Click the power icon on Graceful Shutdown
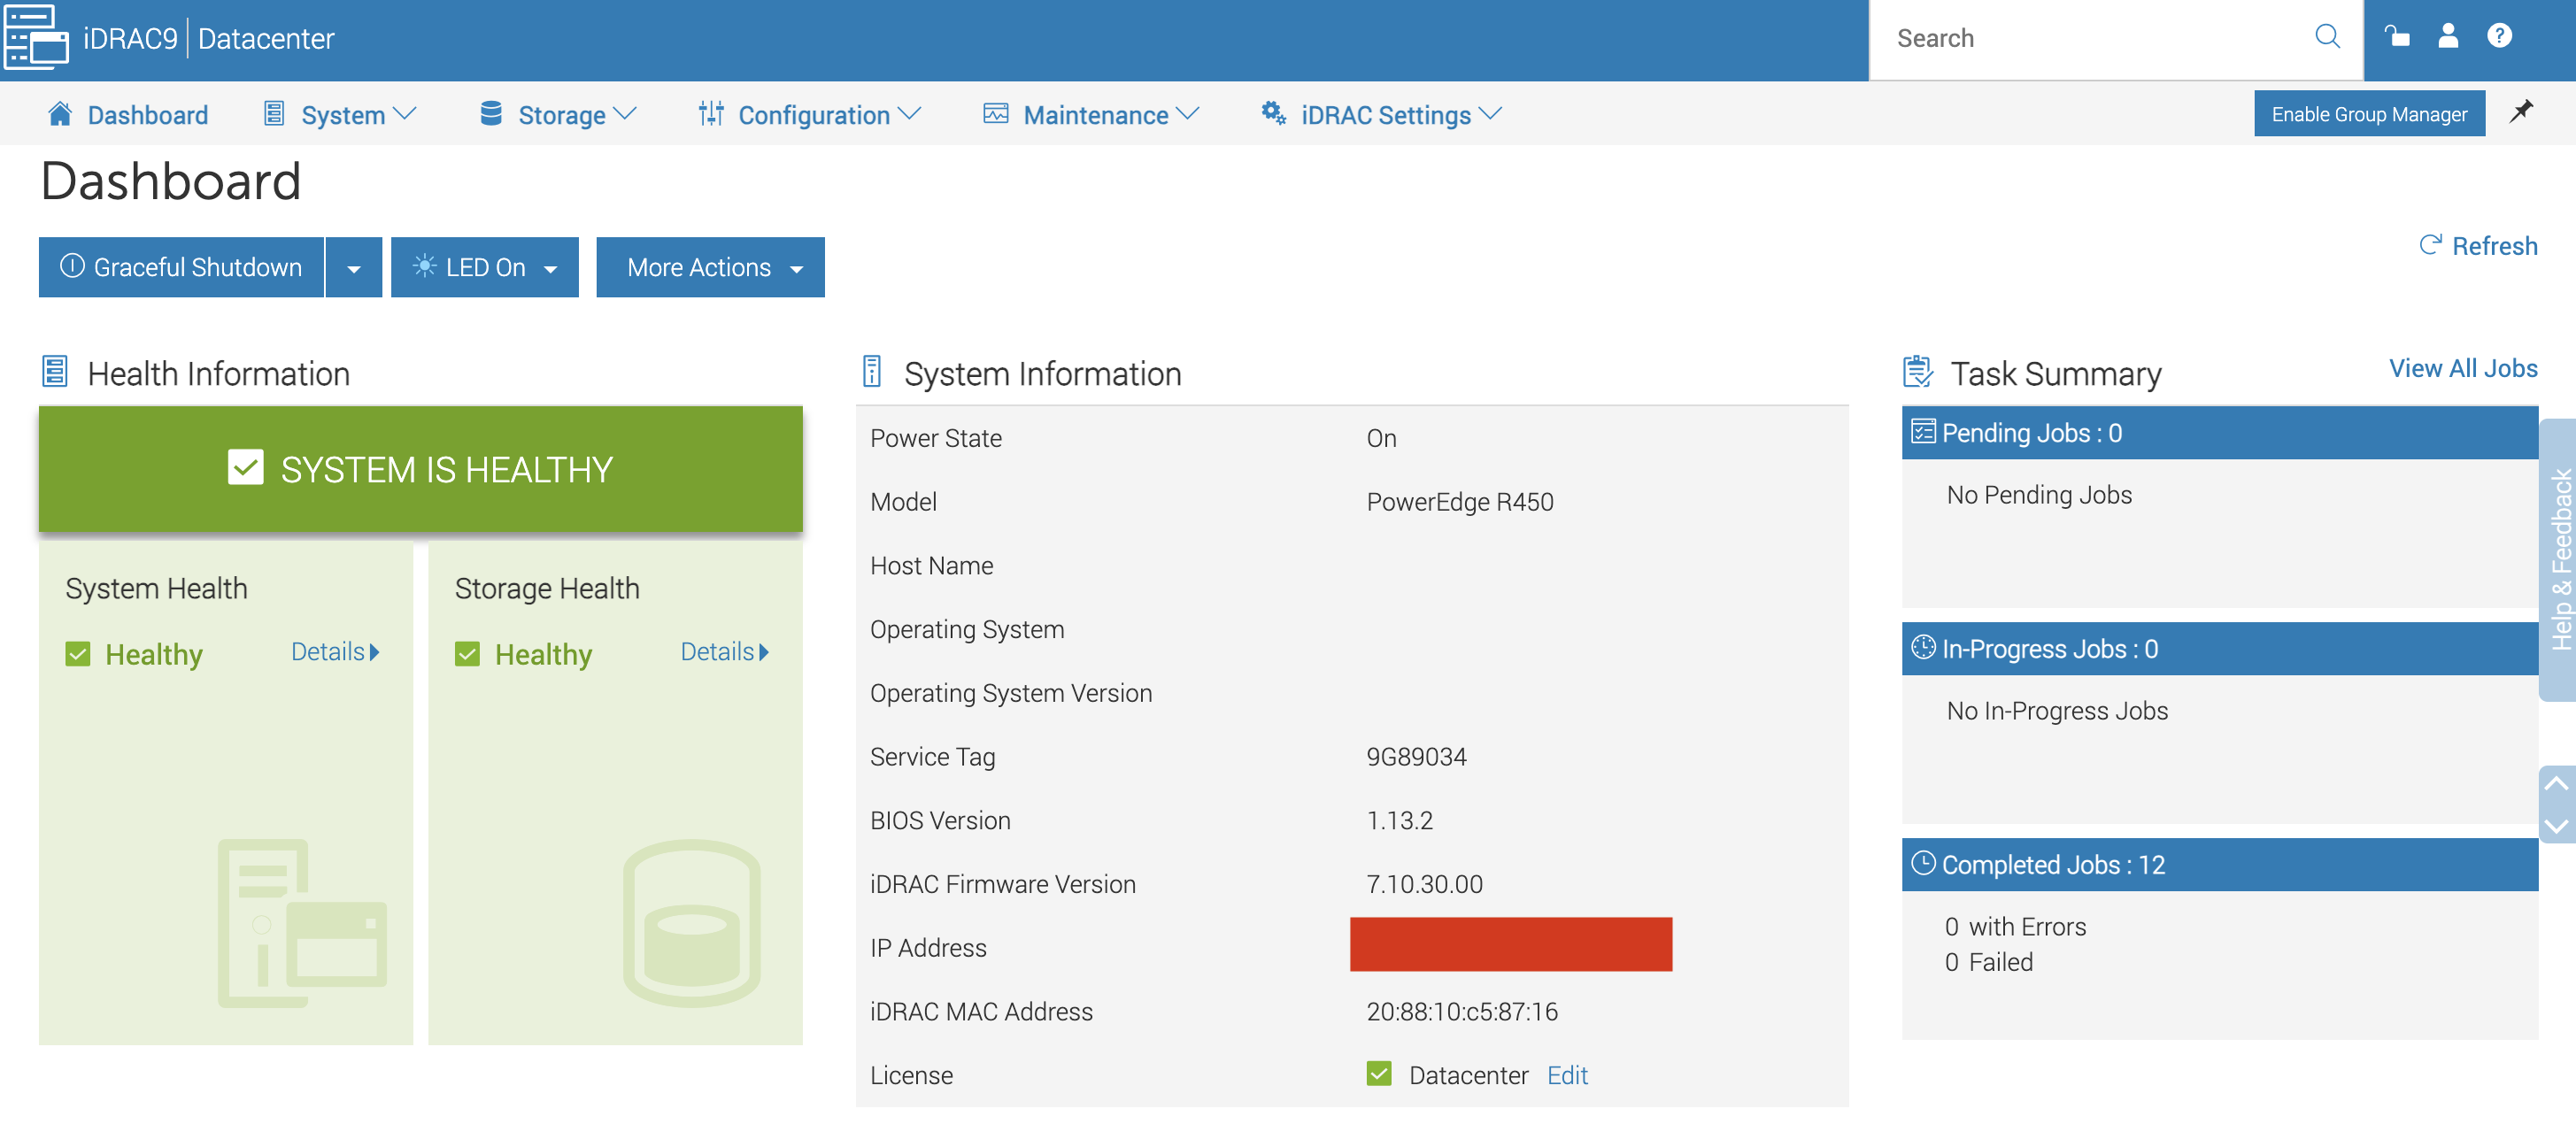Viewport: 2576px width, 1147px height. coord(72,265)
